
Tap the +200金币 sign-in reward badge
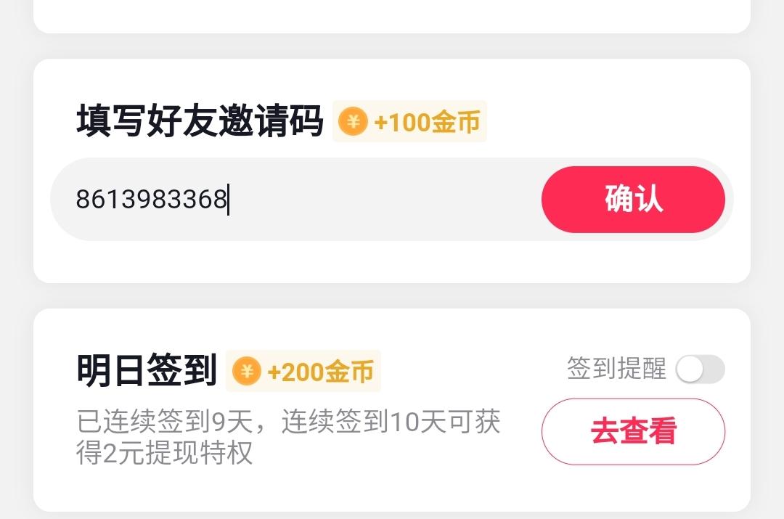[x=303, y=370]
